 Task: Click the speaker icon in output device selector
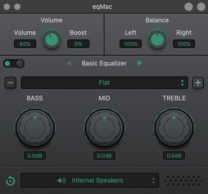[x=62, y=180]
